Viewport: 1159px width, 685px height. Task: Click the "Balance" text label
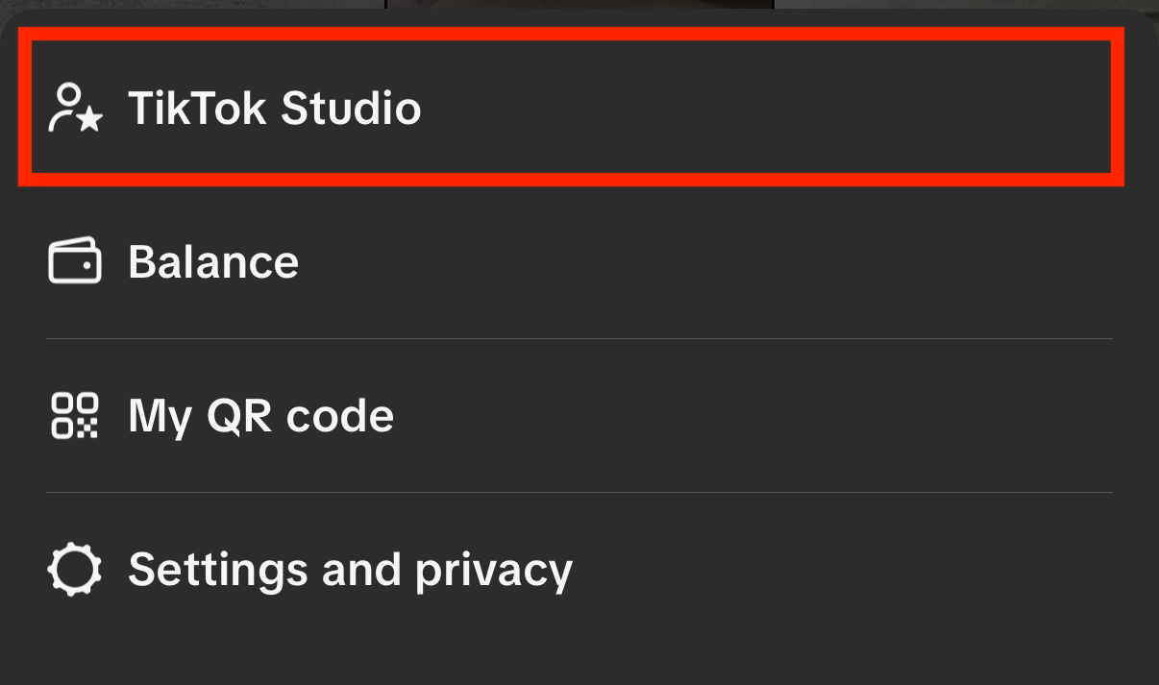213,261
